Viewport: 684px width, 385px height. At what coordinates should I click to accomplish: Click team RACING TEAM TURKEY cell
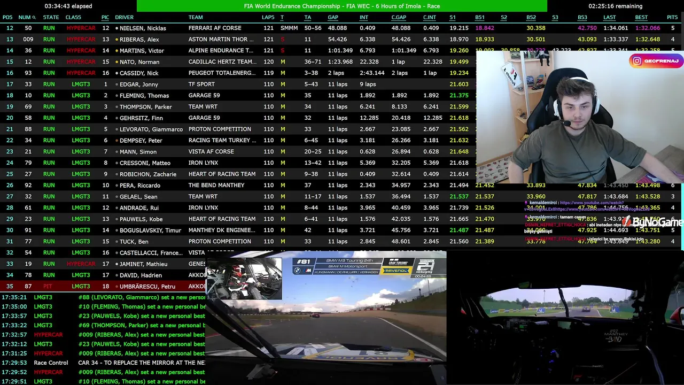click(222, 140)
